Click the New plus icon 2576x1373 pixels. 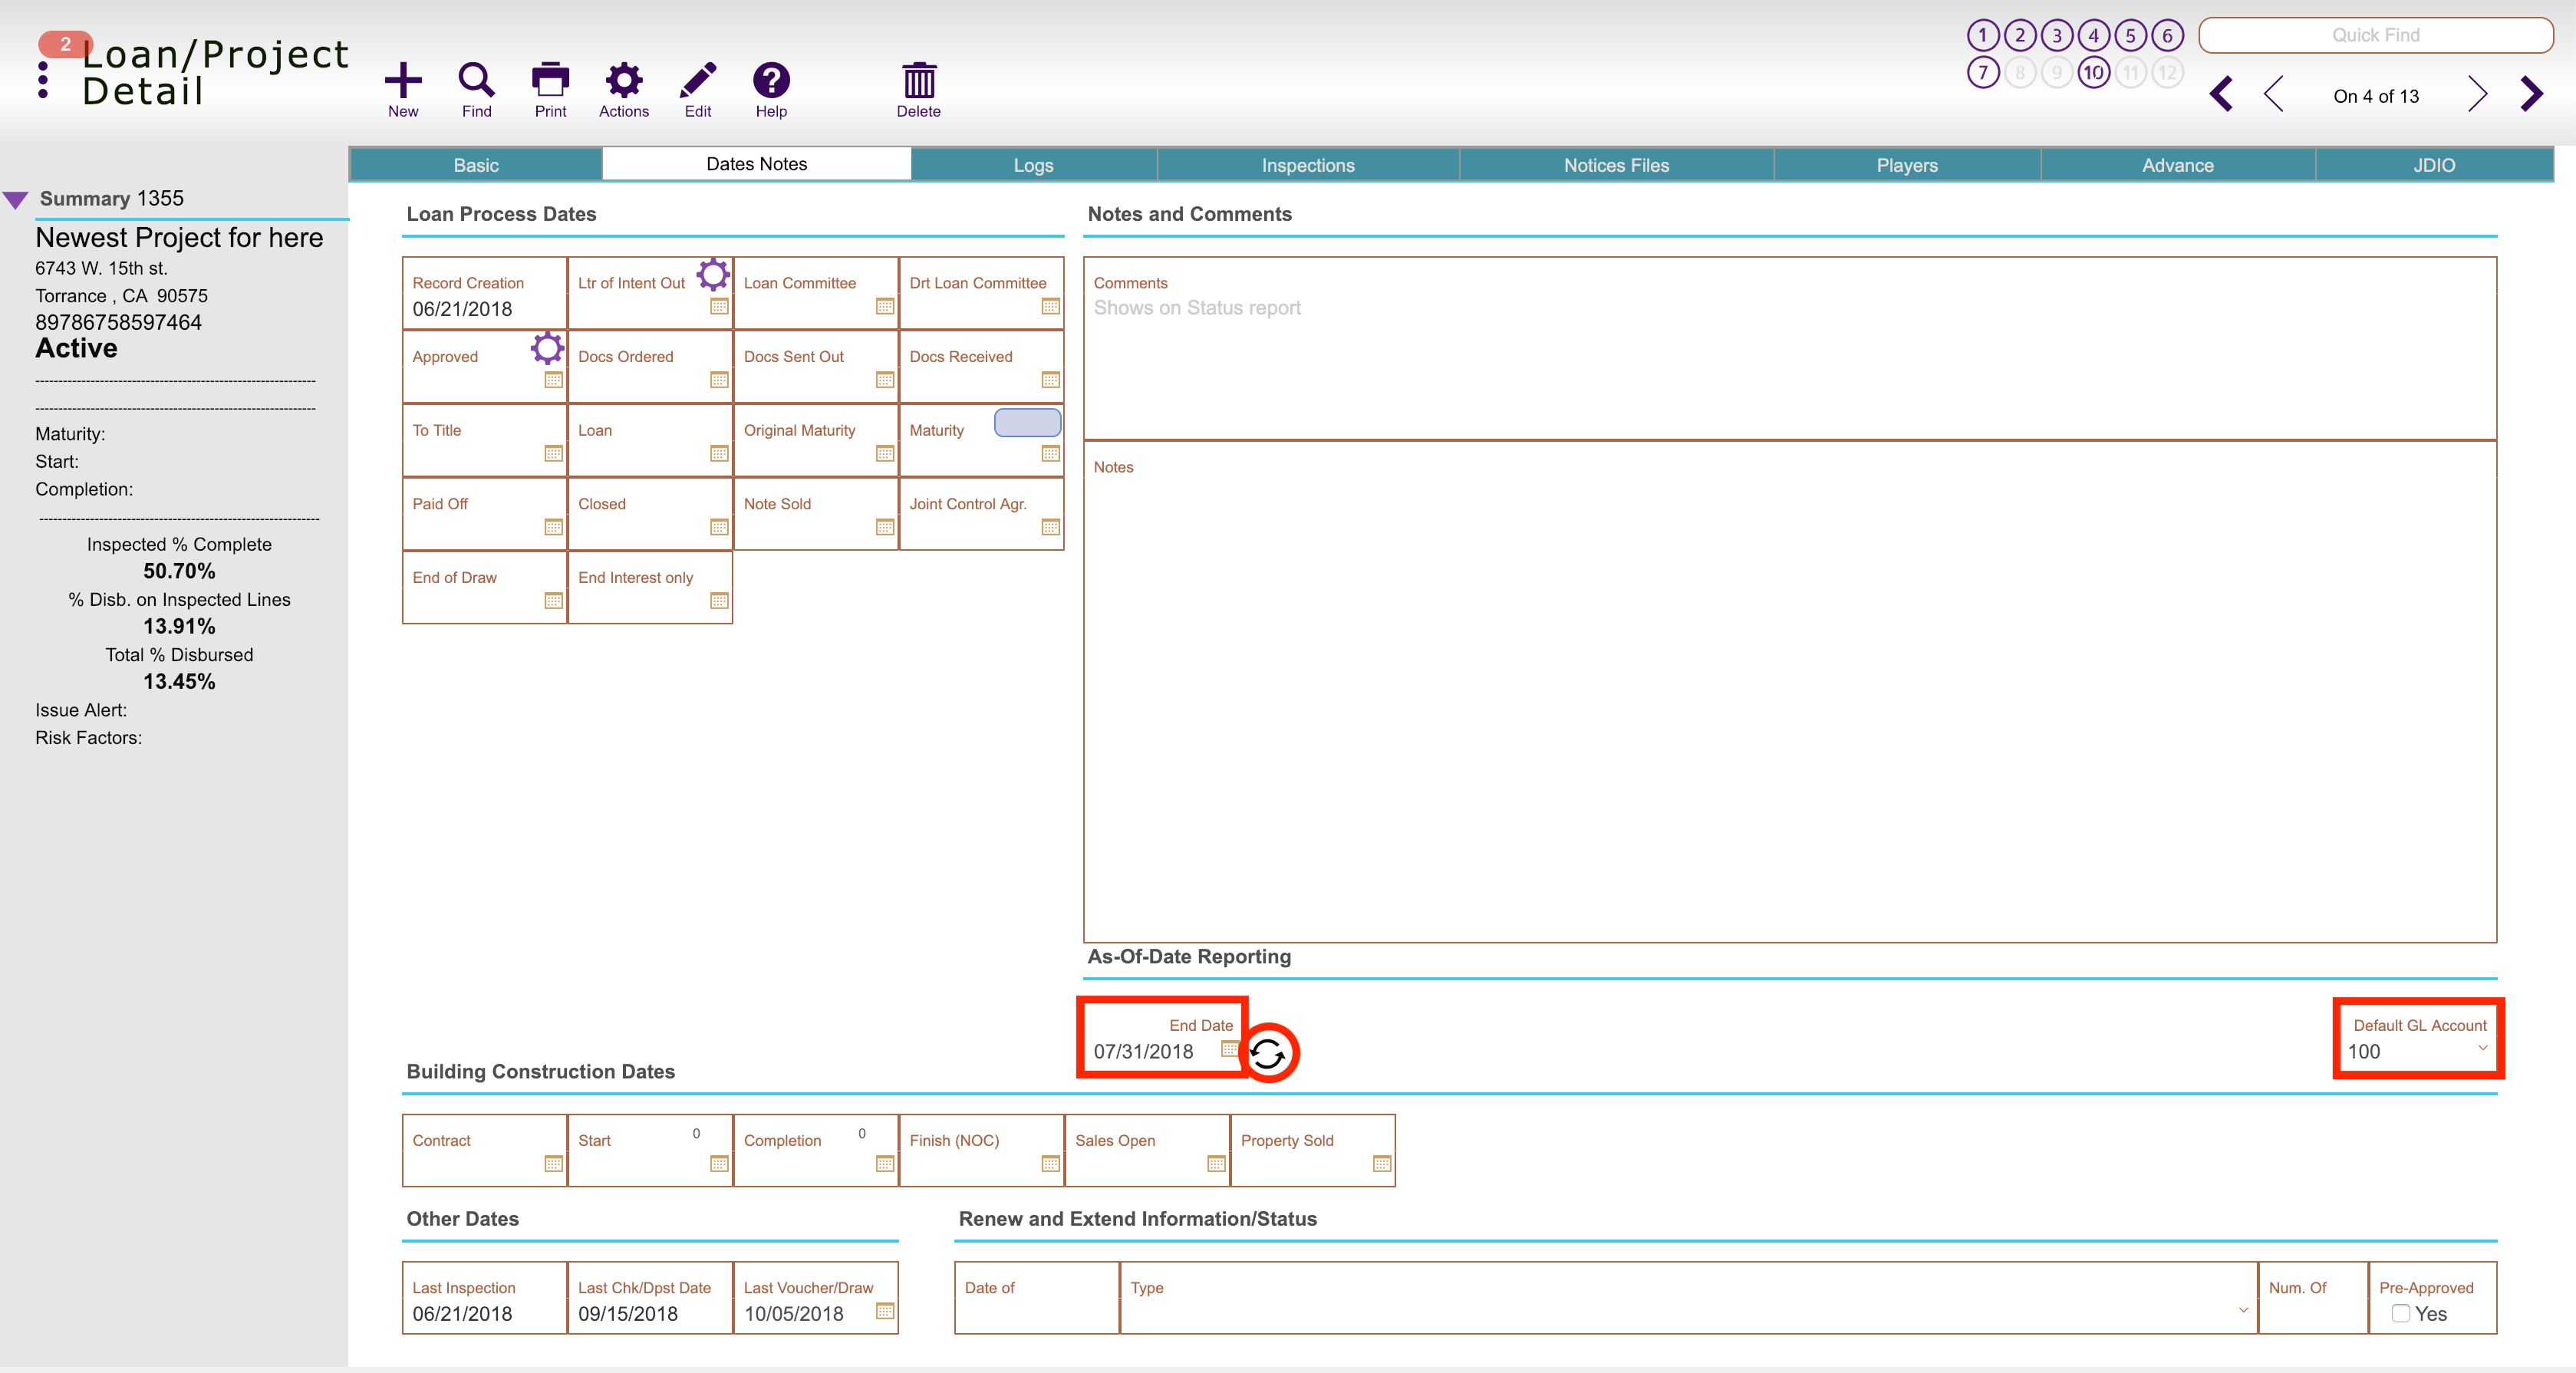point(403,81)
